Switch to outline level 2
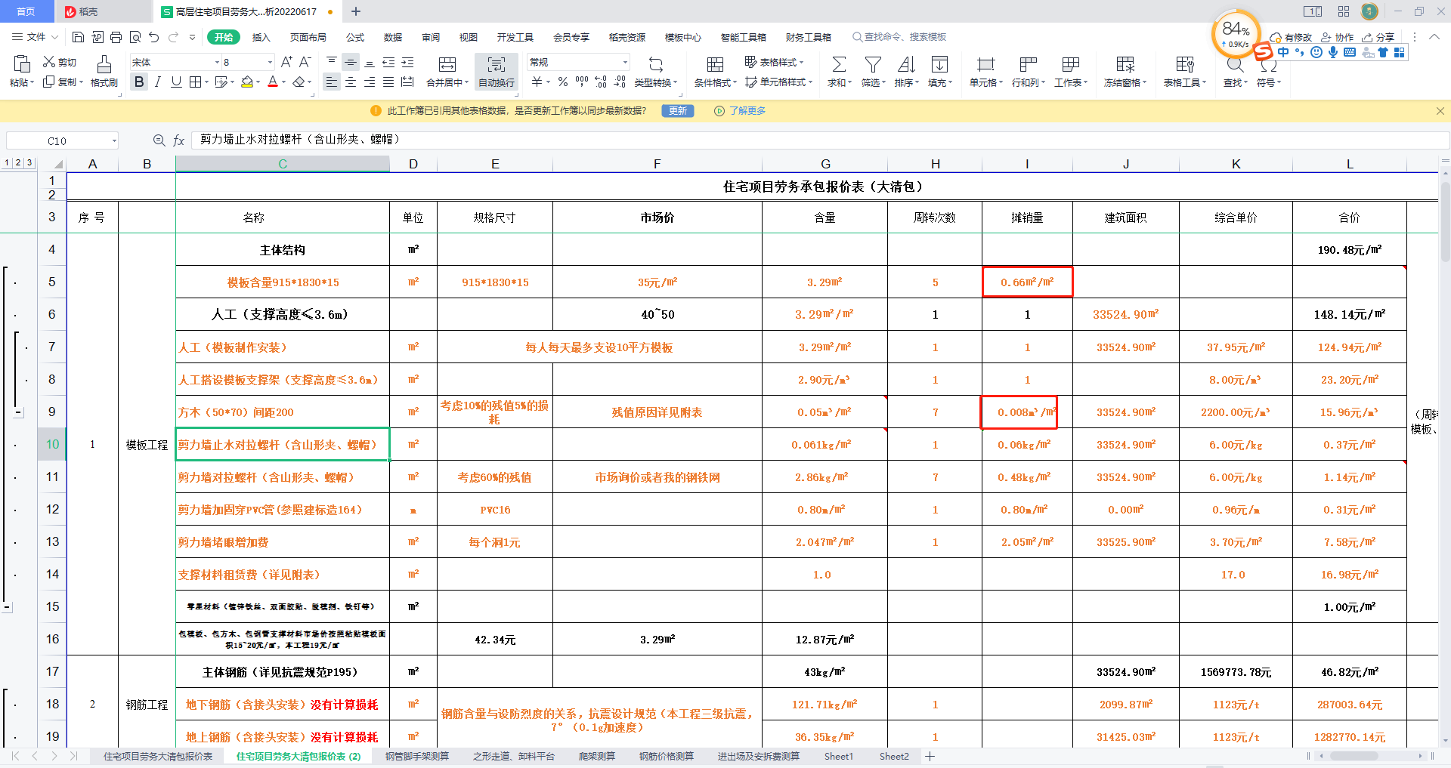 pos(18,162)
